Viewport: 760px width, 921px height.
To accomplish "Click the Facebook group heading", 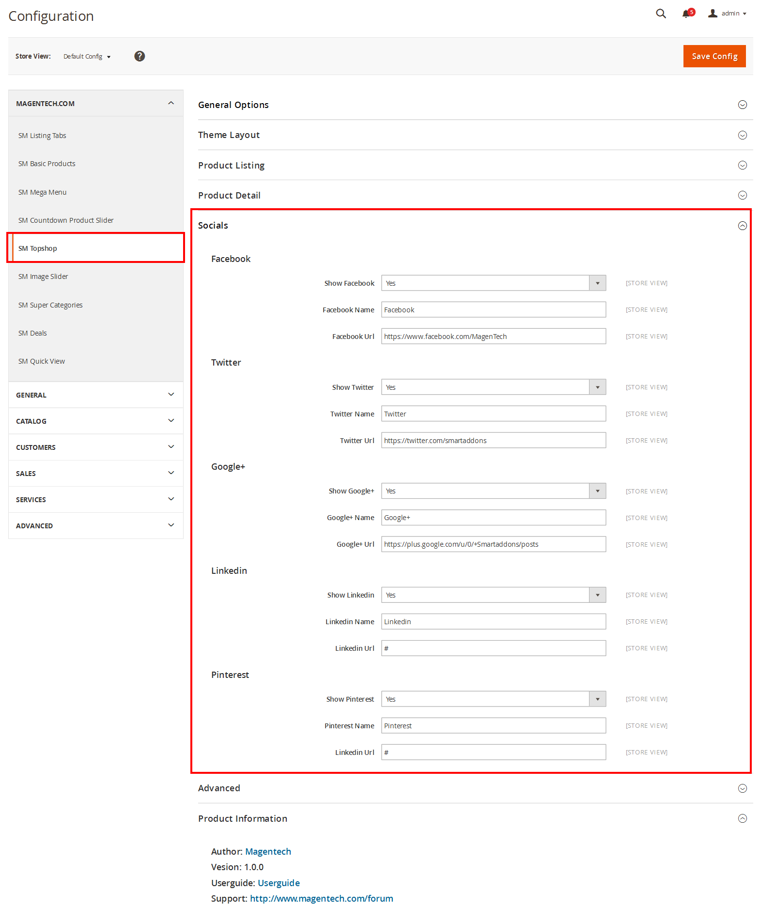I will [231, 259].
